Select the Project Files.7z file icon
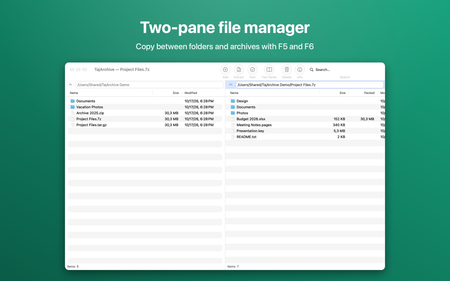The width and height of the screenshot is (450, 281). 72,119
